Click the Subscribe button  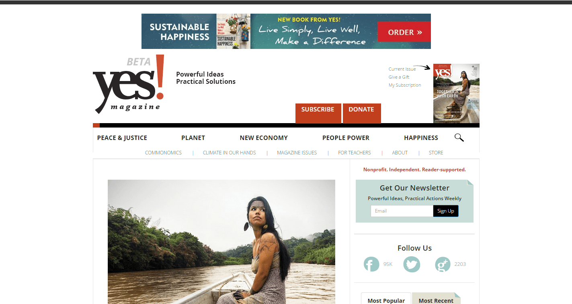click(318, 113)
